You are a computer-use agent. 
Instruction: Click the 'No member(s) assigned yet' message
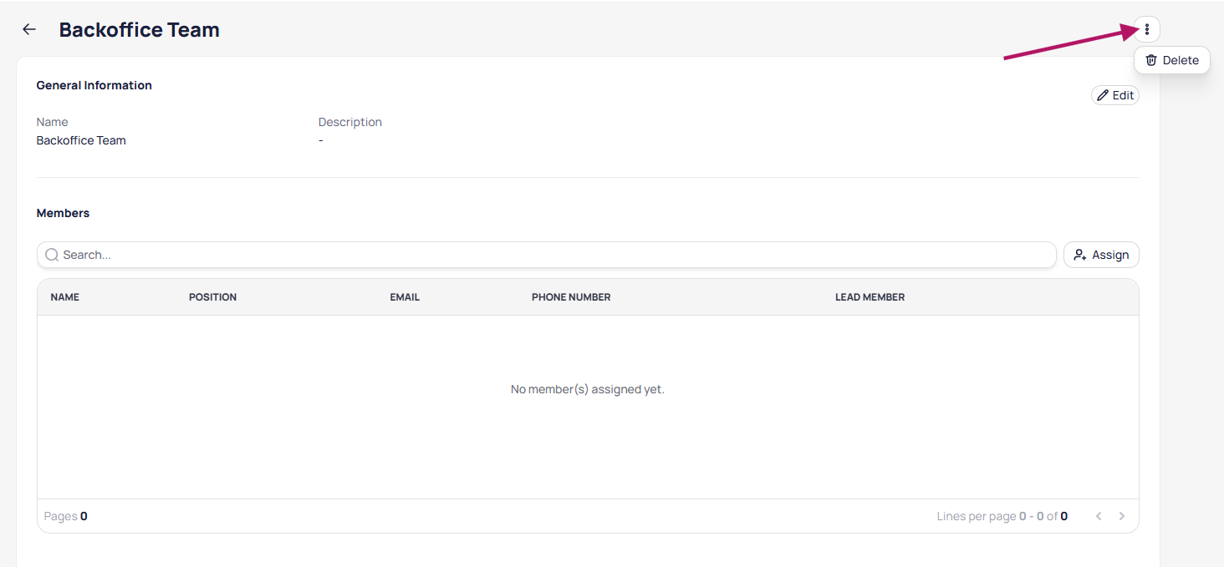tap(587, 389)
